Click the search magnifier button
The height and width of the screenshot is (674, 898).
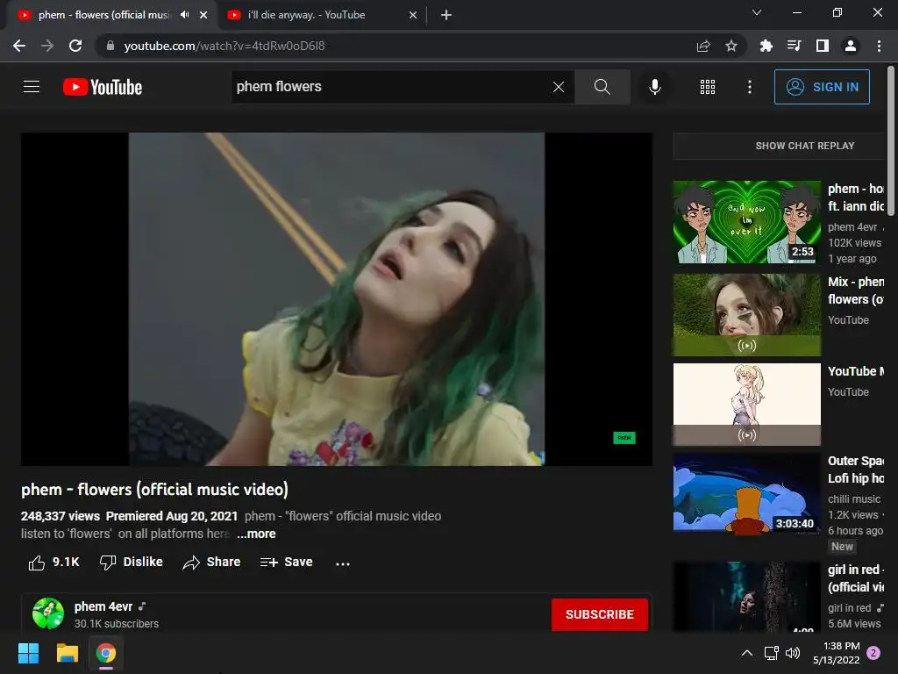click(x=602, y=87)
